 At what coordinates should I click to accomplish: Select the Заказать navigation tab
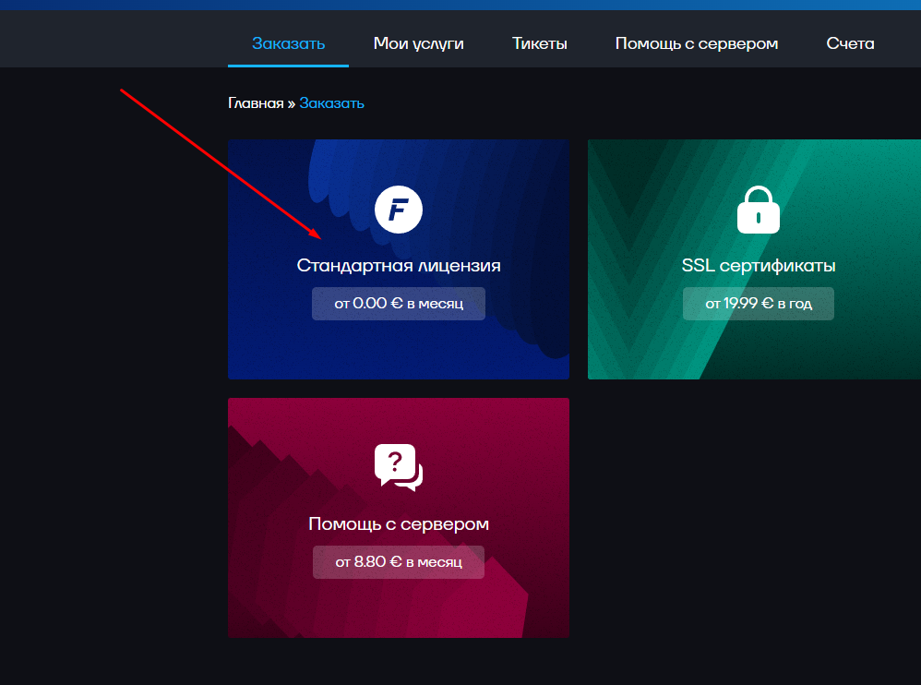(x=288, y=42)
